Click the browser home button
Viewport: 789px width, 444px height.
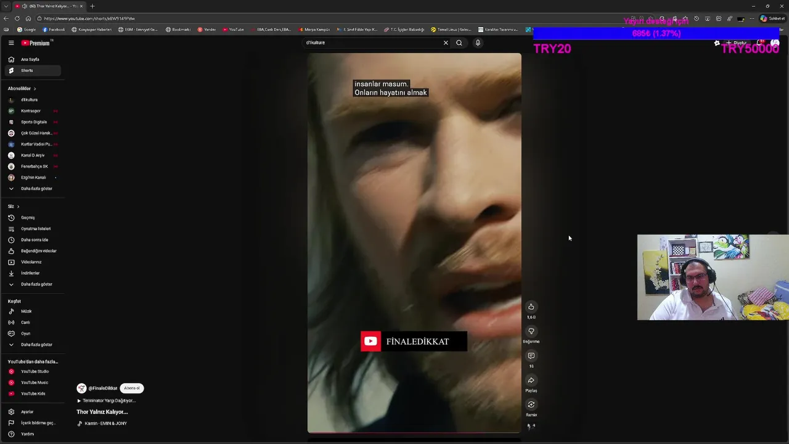click(x=28, y=18)
